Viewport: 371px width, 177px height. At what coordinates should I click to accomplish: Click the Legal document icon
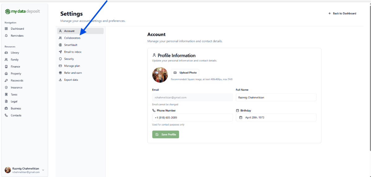tap(6, 101)
